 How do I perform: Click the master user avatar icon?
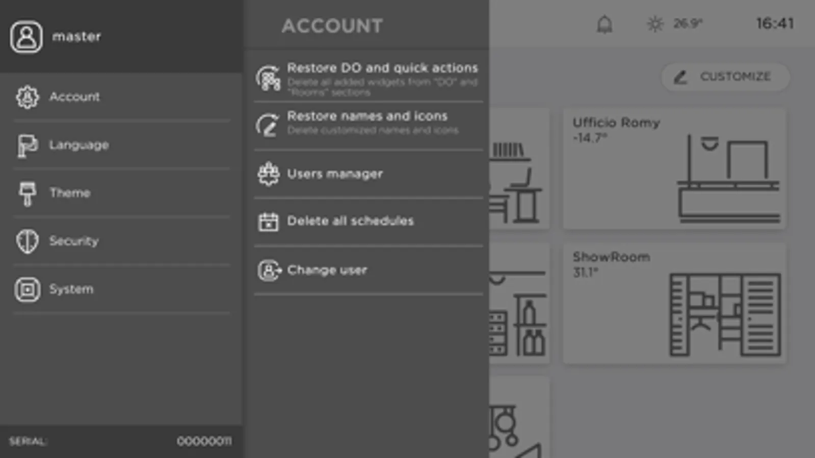(x=26, y=37)
